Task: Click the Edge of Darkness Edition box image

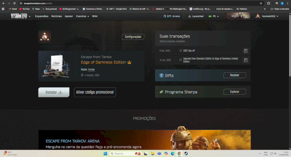Action: click(x=56, y=66)
